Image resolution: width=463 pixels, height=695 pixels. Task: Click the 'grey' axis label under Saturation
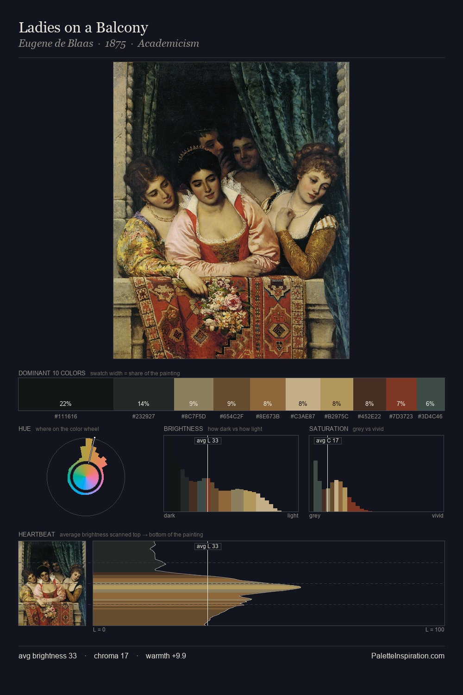315,516
